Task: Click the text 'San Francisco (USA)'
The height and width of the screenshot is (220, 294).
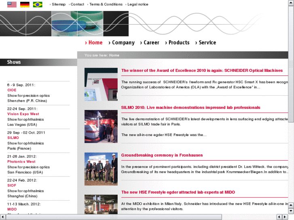Action: (x=25, y=172)
